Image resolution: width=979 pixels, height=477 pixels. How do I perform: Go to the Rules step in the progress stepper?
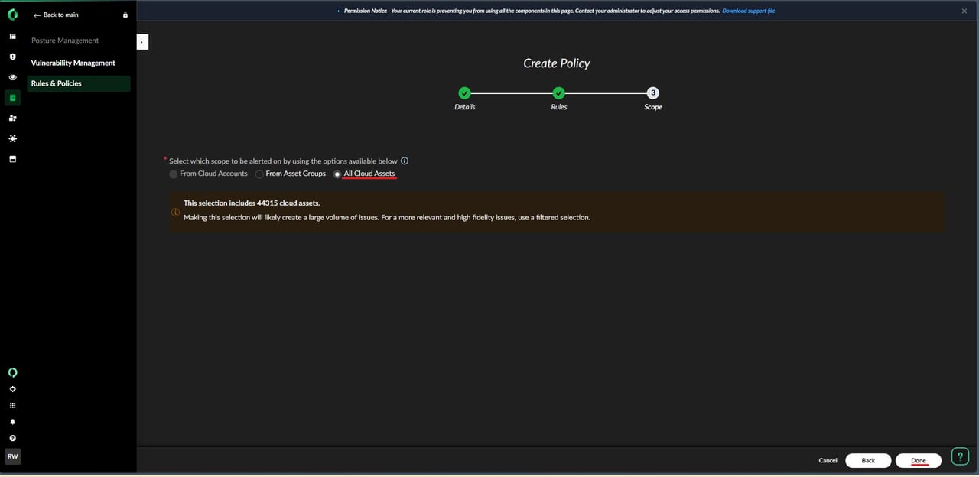click(558, 93)
